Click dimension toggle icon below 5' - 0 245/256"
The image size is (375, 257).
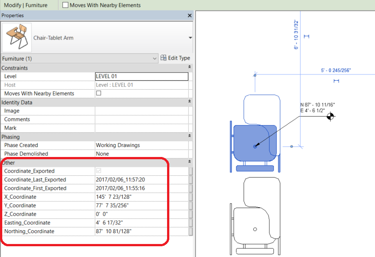pos(336,81)
